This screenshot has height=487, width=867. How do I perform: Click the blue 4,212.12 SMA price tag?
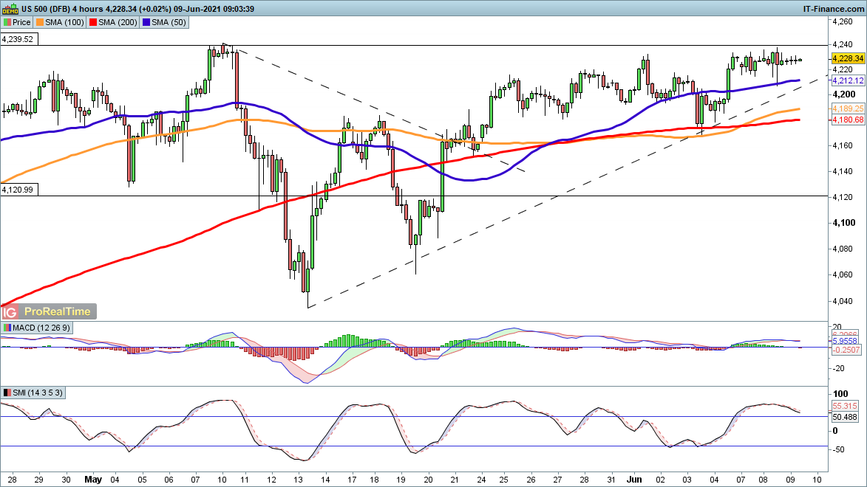pos(847,80)
